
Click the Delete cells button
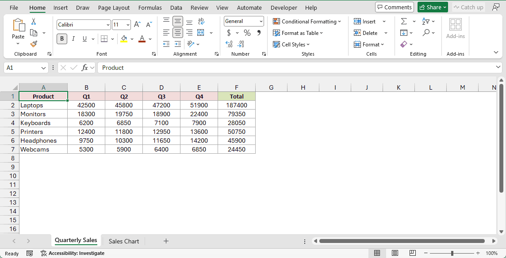(366, 33)
